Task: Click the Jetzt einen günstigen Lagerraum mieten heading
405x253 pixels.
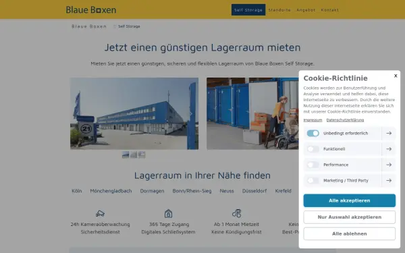Action: (x=202, y=47)
